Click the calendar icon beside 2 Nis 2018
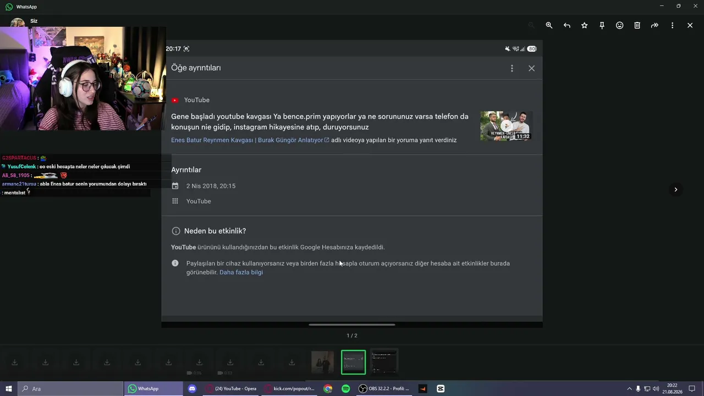 point(175,186)
